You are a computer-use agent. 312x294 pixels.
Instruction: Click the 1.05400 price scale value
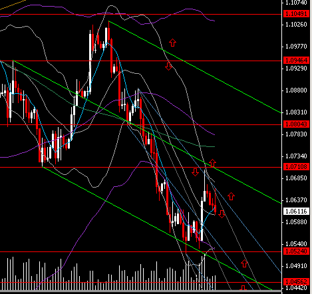pos(296,244)
